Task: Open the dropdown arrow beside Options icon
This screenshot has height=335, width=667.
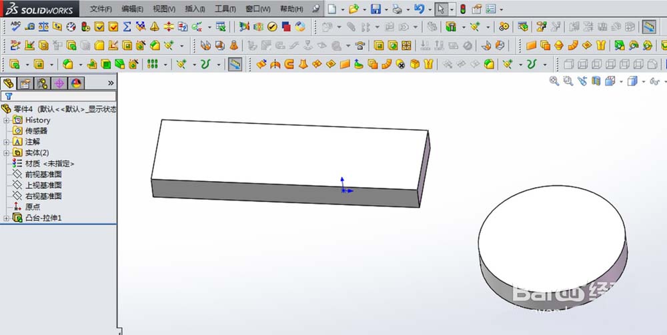Action: tap(501, 9)
